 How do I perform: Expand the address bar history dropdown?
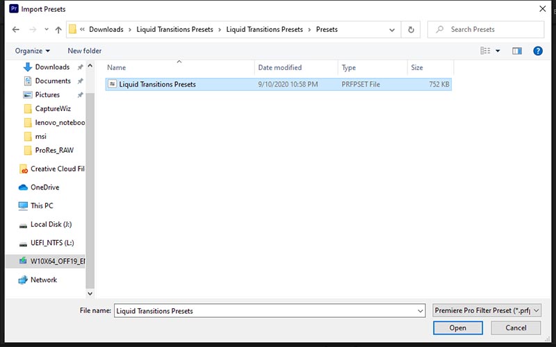(x=392, y=30)
